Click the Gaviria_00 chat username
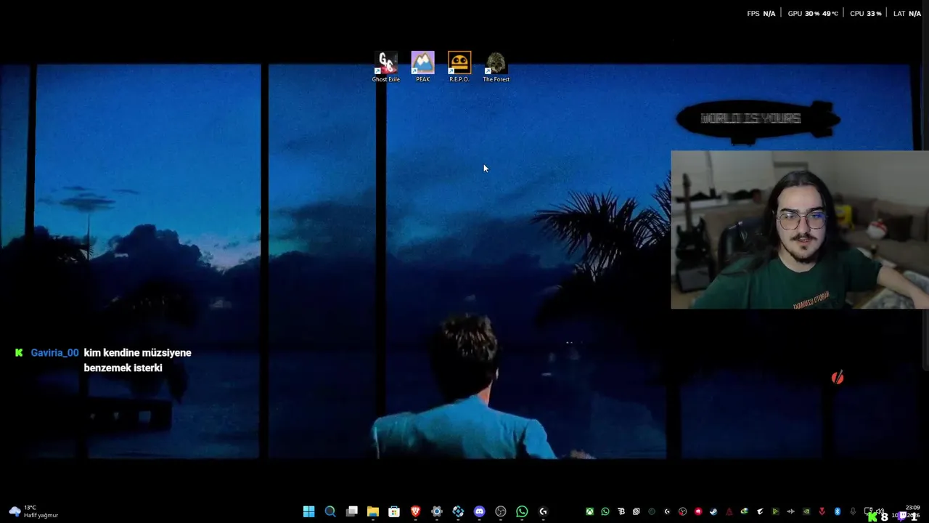Viewport: 929px width, 523px height. (x=54, y=352)
